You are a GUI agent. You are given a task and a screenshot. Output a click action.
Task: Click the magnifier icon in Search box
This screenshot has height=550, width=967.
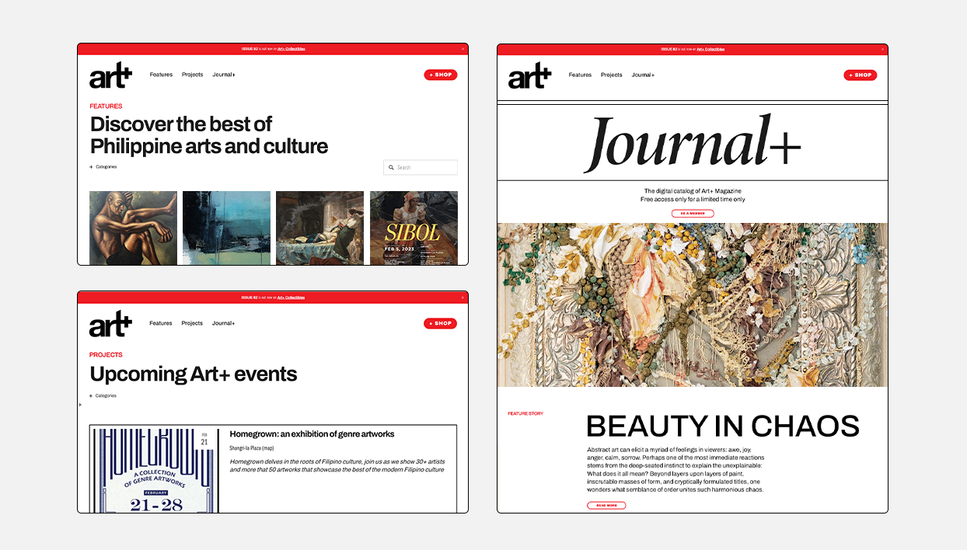point(391,167)
